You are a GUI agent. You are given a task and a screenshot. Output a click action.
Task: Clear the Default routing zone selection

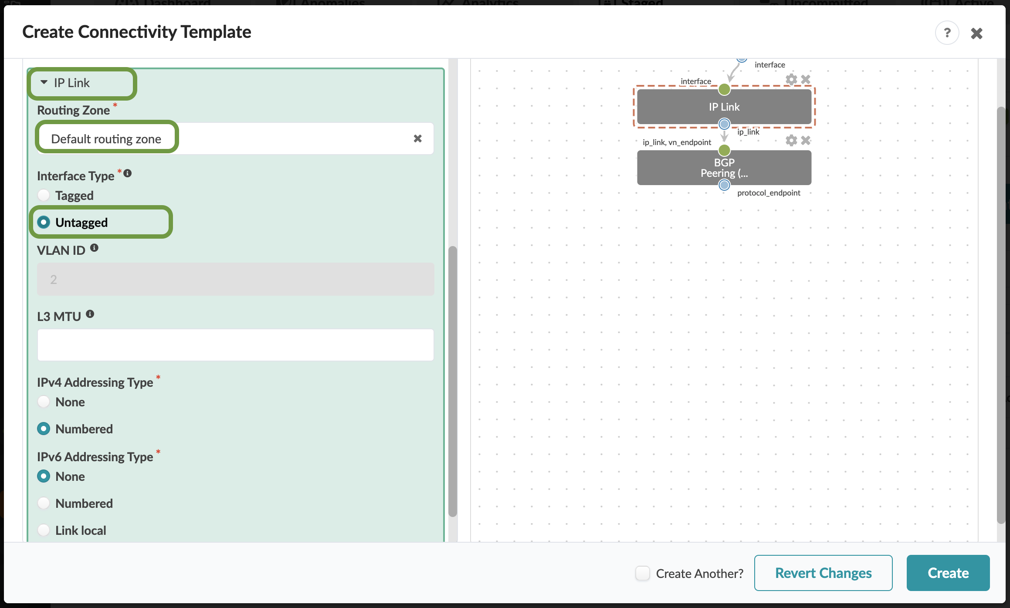tap(417, 138)
